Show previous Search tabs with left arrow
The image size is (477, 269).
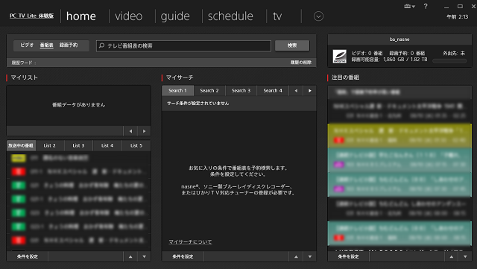pos(296,91)
